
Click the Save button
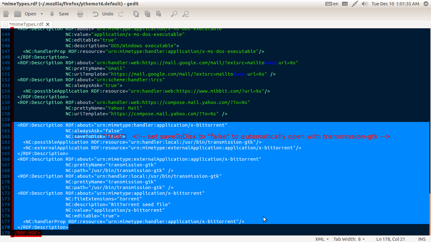click(59, 14)
